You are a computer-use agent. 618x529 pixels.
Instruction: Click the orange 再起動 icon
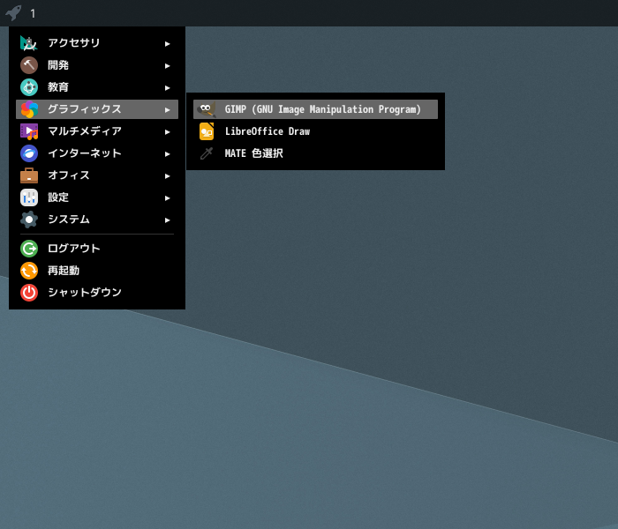coord(29,271)
